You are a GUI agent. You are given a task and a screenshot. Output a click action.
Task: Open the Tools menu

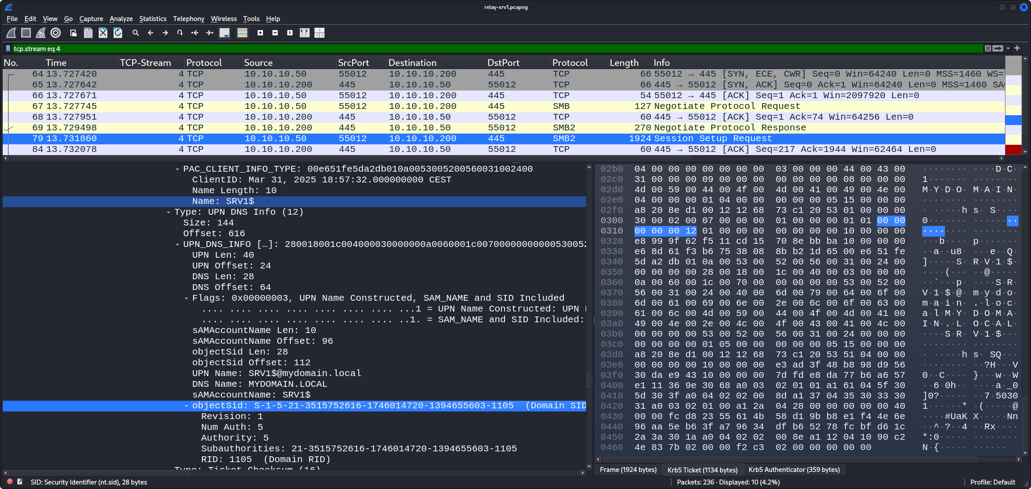click(x=251, y=18)
